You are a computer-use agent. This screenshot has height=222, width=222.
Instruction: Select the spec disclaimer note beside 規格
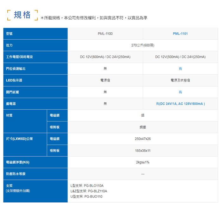click(94, 18)
